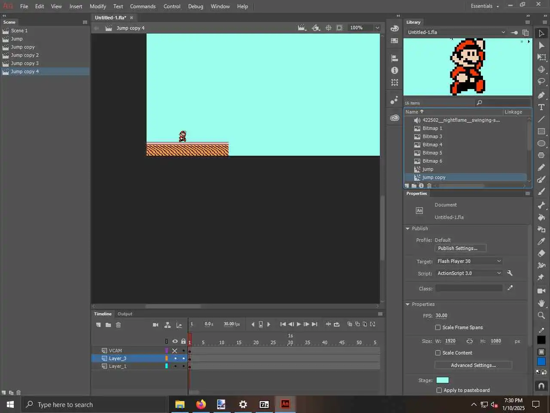550x413 pixels.
Task: Click the actions wrench icon next to Script
Action: pos(510,273)
